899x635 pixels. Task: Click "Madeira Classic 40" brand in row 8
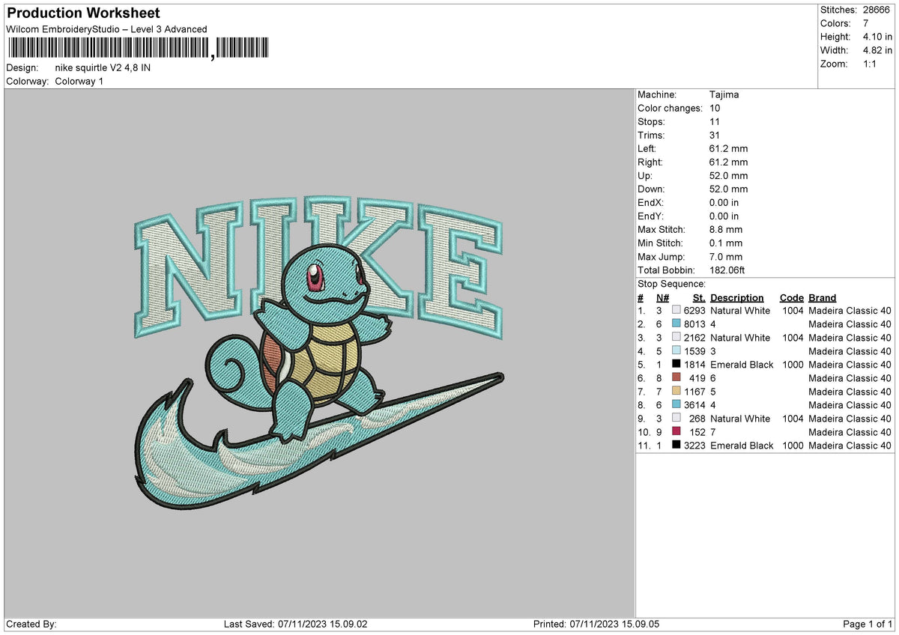pyautogui.click(x=850, y=404)
